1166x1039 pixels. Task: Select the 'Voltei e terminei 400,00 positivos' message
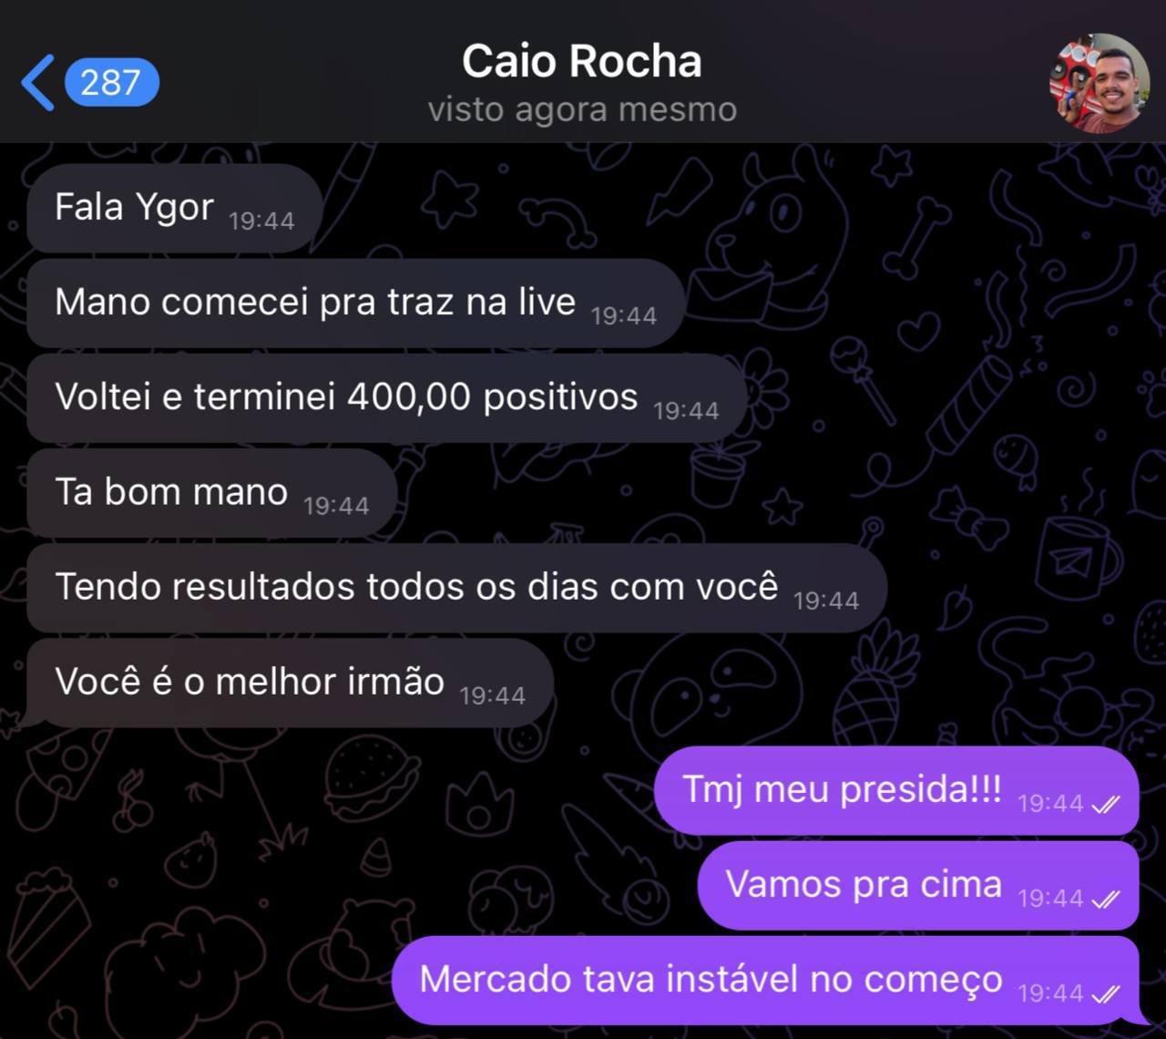[387, 398]
